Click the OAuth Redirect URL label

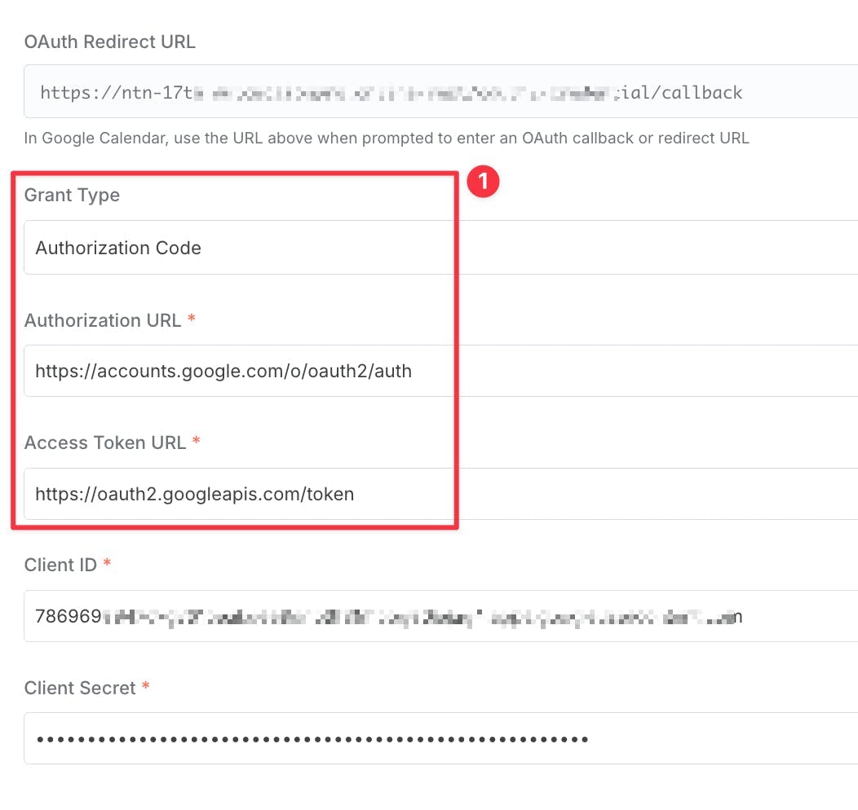pos(109,42)
